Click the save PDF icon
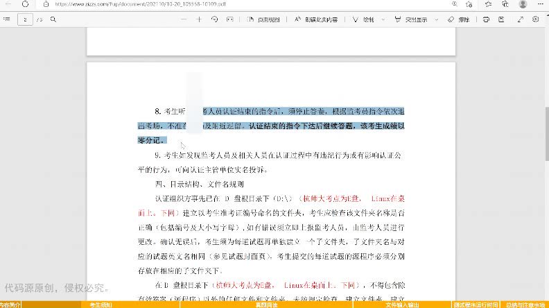 (x=500, y=19)
